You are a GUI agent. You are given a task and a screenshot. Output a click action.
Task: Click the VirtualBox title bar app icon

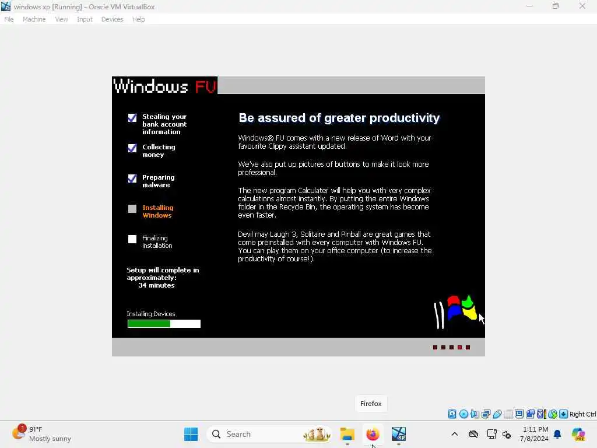(6, 6)
